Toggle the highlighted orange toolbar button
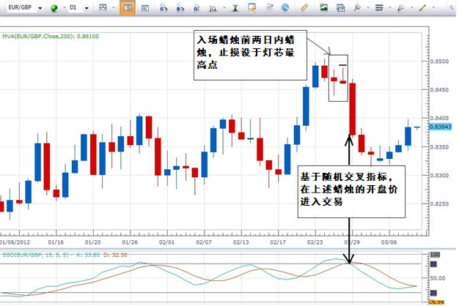 click(x=128, y=8)
